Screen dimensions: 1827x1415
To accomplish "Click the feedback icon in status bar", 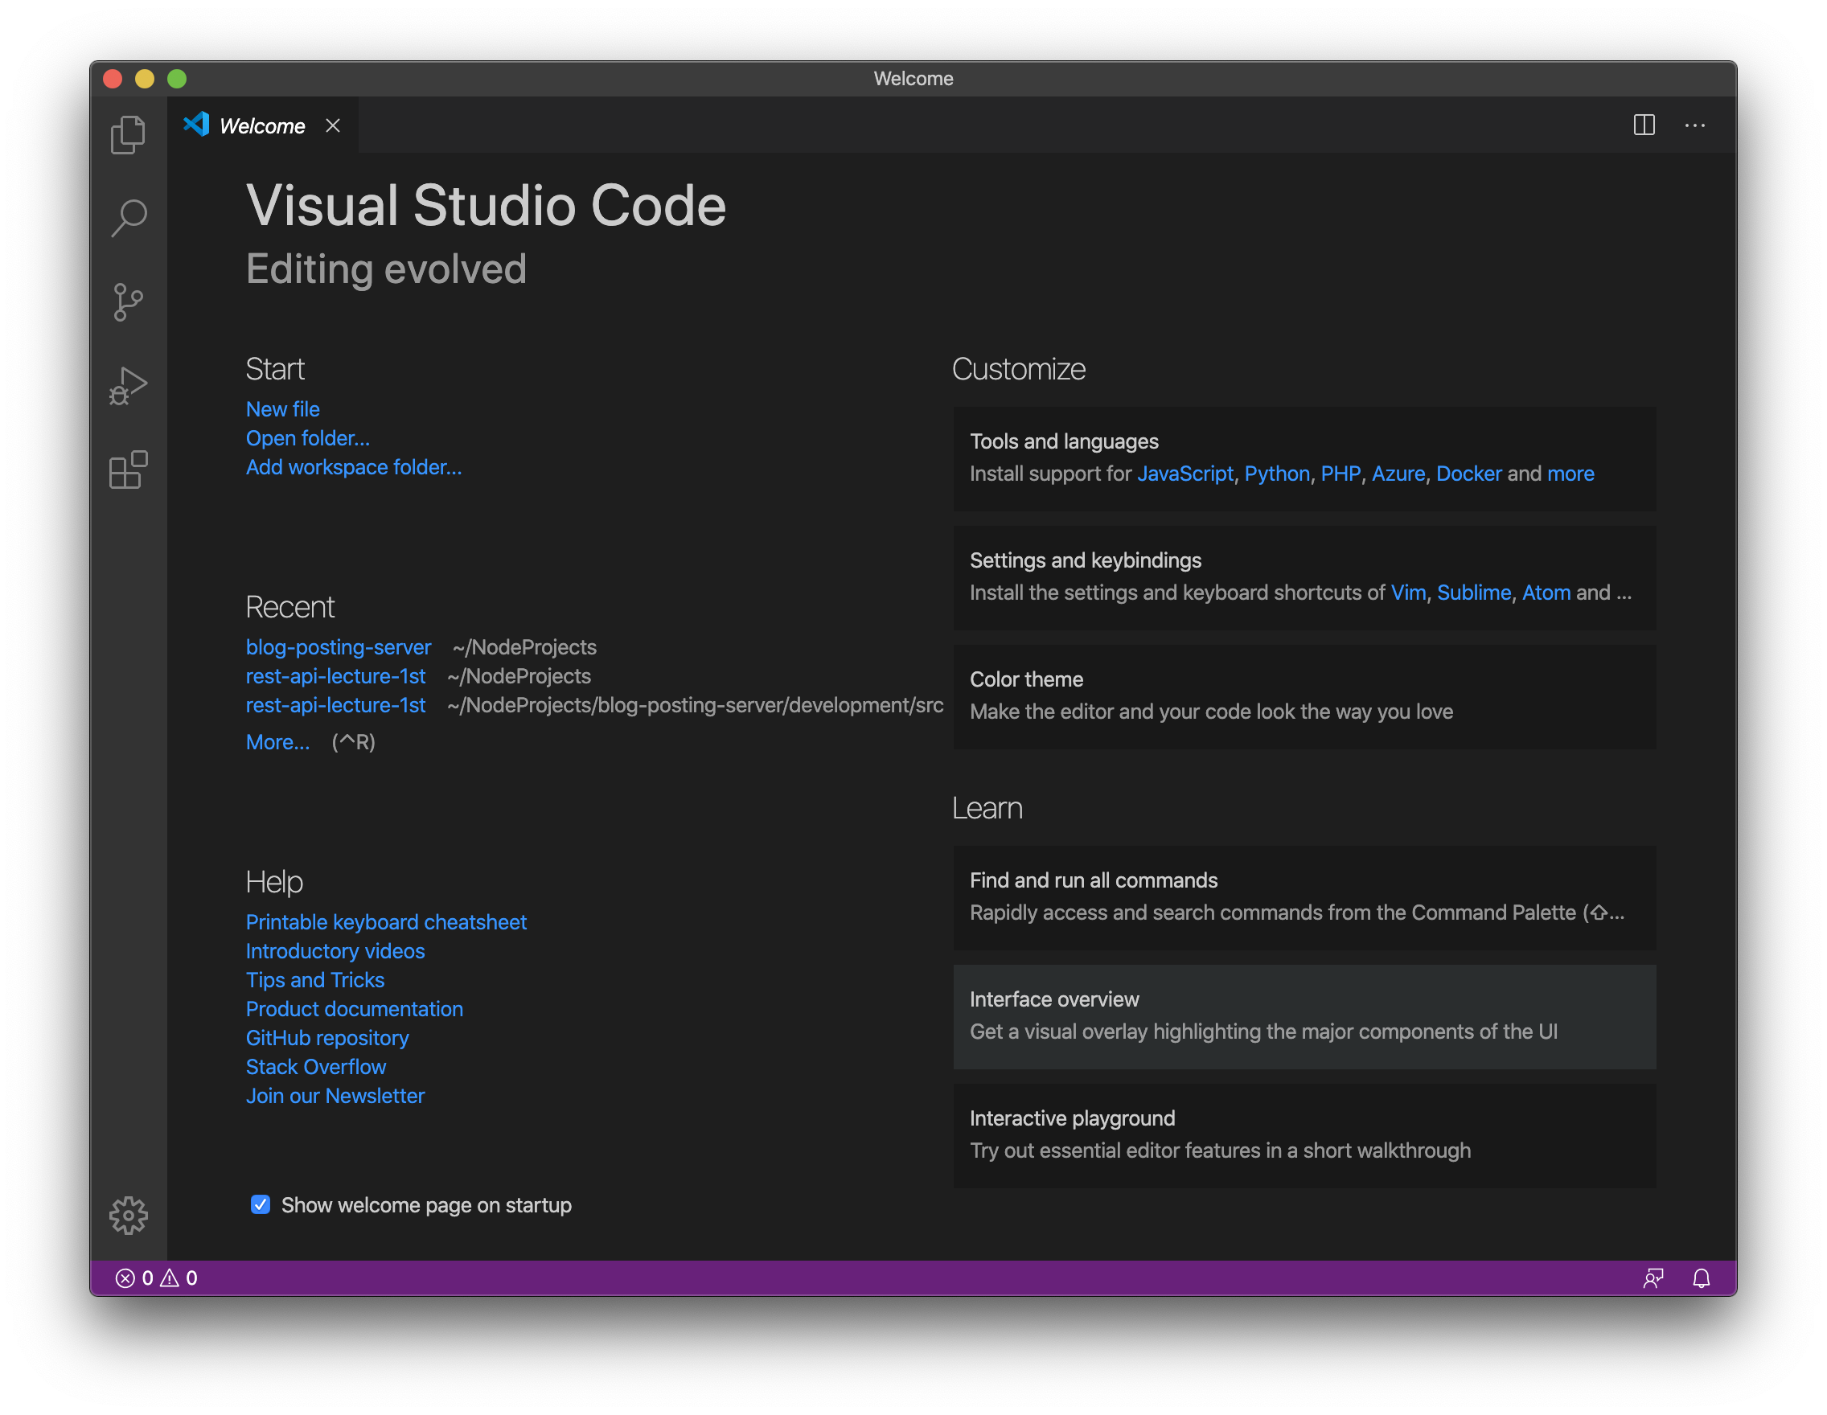I will tap(1653, 1278).
